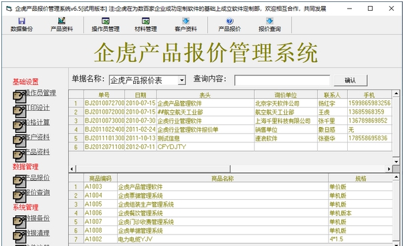This screenshot has height=246, width=404.
Task: Select cell 上海千里科技有限公司
Action: click(286, 121)
